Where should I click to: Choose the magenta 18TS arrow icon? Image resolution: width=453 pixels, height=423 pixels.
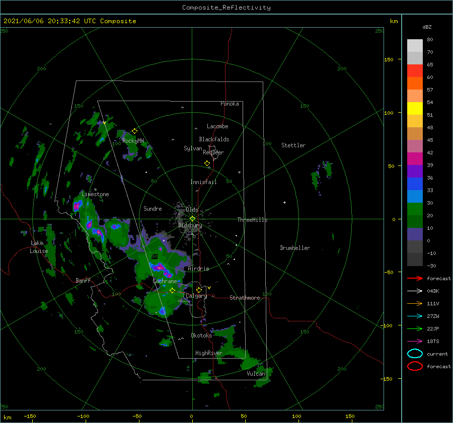pos(415,342)
